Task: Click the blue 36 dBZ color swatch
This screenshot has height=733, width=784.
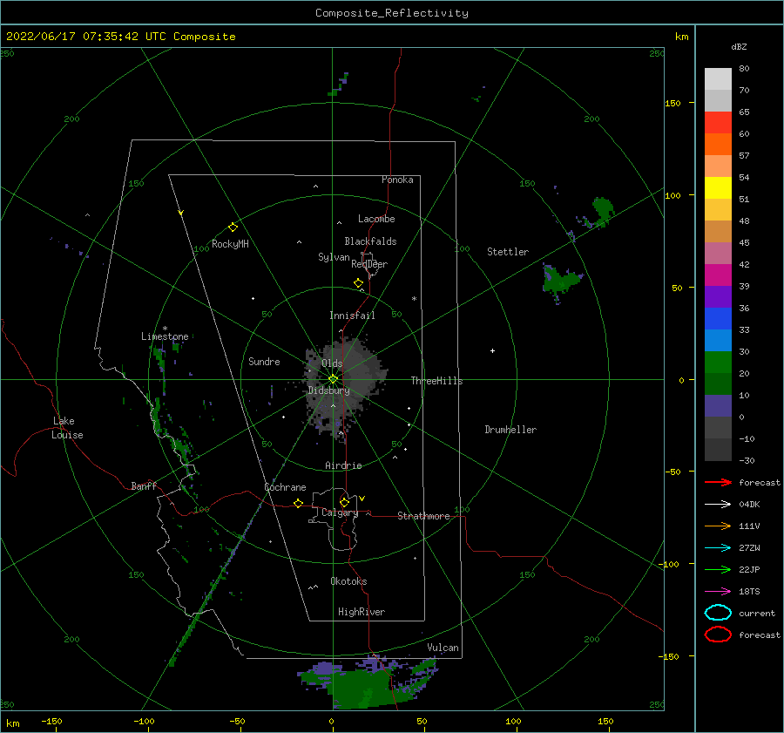Action: tap(718, 319)
